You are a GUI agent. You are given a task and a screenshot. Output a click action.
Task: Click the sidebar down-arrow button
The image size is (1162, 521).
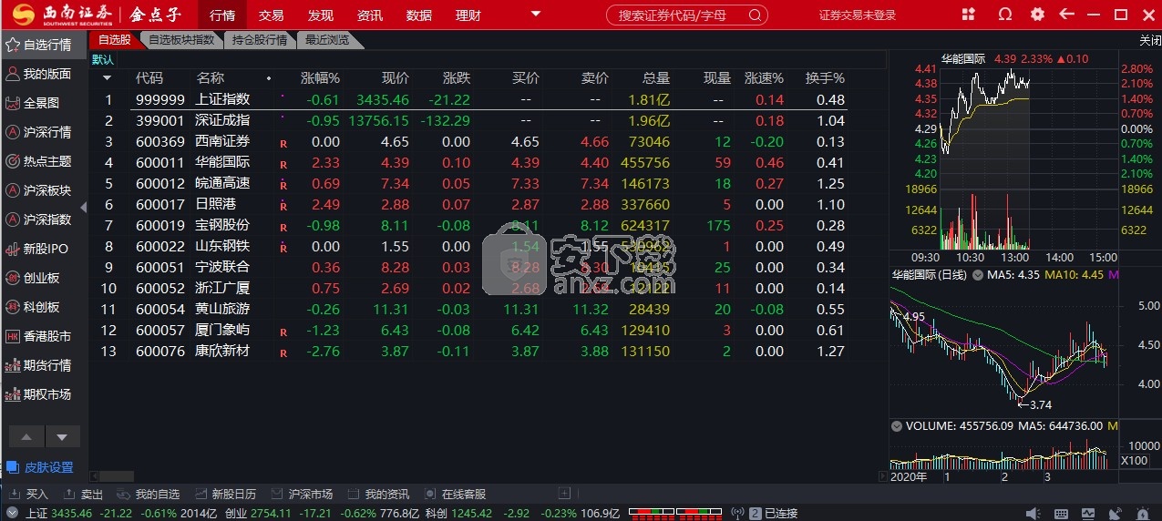point(62,437)
